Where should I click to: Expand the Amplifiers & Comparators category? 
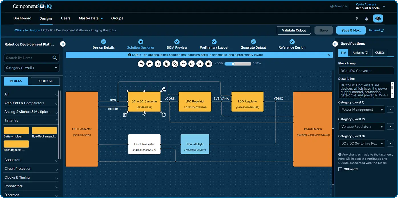coord(31,103)
